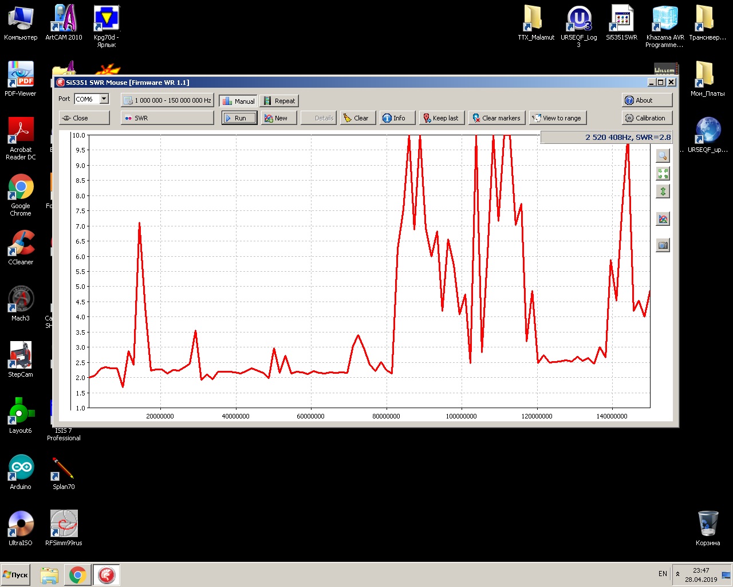
Task: Click the About button
Action: pyautogui.click(x=647, y=100)
